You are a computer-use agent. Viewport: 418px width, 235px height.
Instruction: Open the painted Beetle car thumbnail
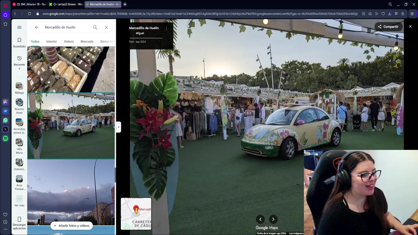pyautogui.click(x=71, y=126)
